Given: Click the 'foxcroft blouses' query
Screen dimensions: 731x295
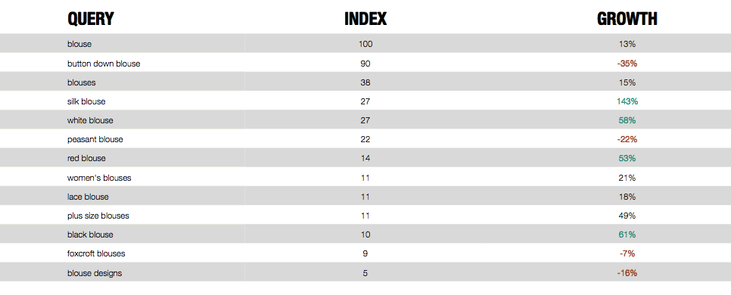Looking at the screenshot, I should point(96,253).
